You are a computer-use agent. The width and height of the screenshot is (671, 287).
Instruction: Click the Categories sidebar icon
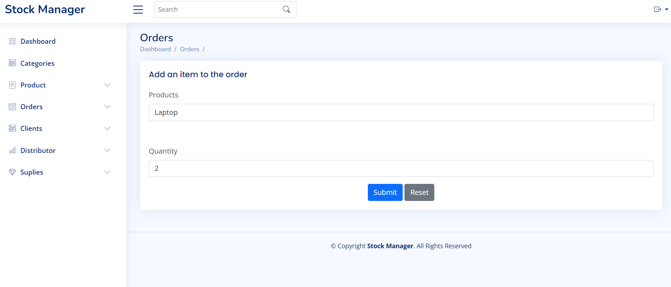tap(12, 63)
